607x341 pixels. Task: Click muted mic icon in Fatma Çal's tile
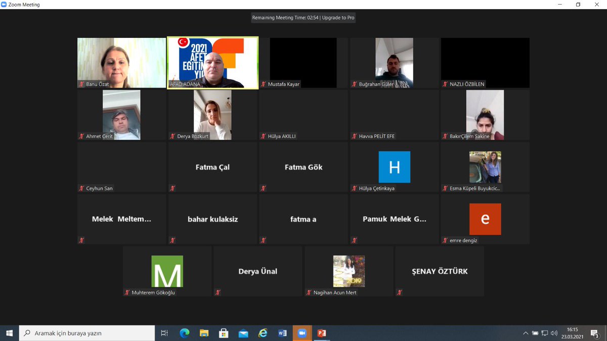coord(172,188)
